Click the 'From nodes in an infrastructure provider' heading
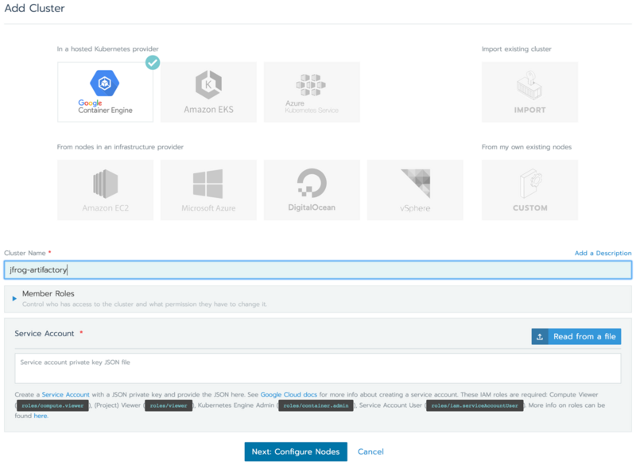 120,147
